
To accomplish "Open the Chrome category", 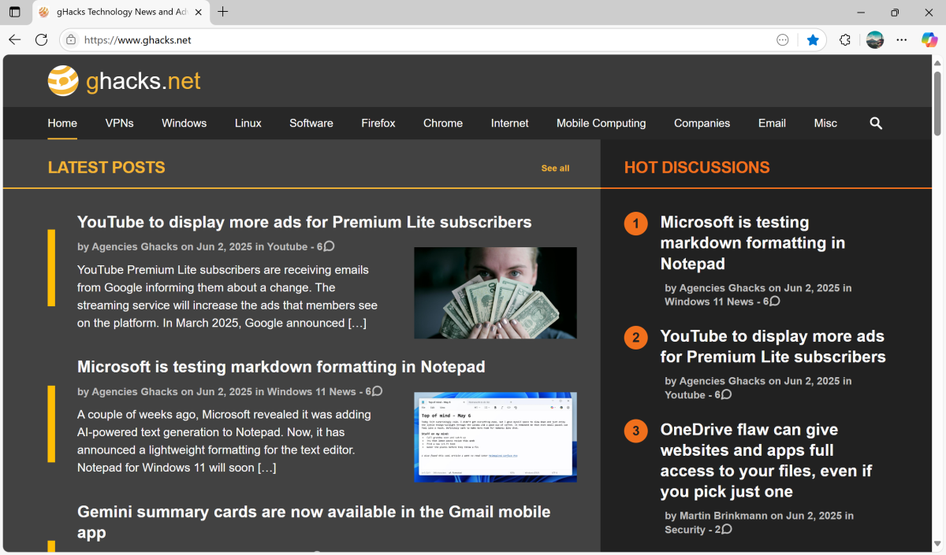I will pos(443,123).
